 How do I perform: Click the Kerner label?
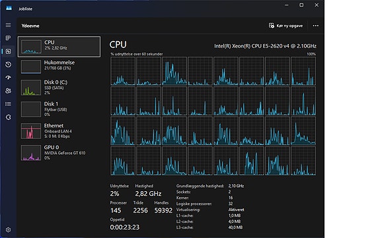pos(182,198)
